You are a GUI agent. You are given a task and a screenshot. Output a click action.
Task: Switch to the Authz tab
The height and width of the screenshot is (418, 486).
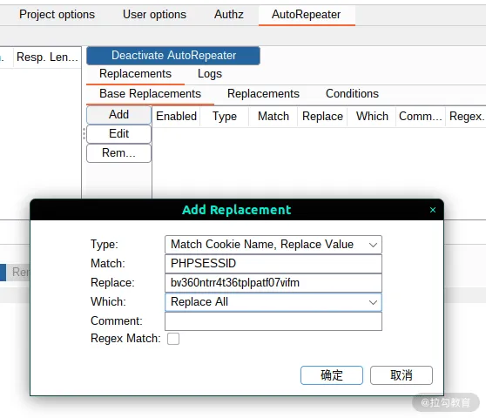click(x=229, y=15)
